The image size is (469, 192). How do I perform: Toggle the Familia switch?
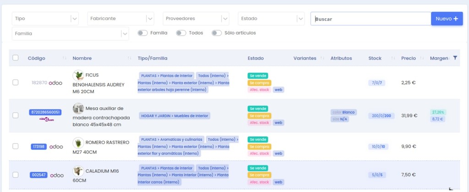click(x=143, y=33)
